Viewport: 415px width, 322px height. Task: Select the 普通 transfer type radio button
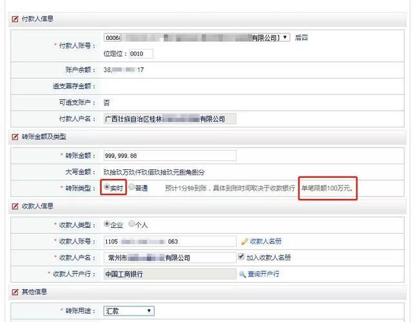tap(131, 187)
